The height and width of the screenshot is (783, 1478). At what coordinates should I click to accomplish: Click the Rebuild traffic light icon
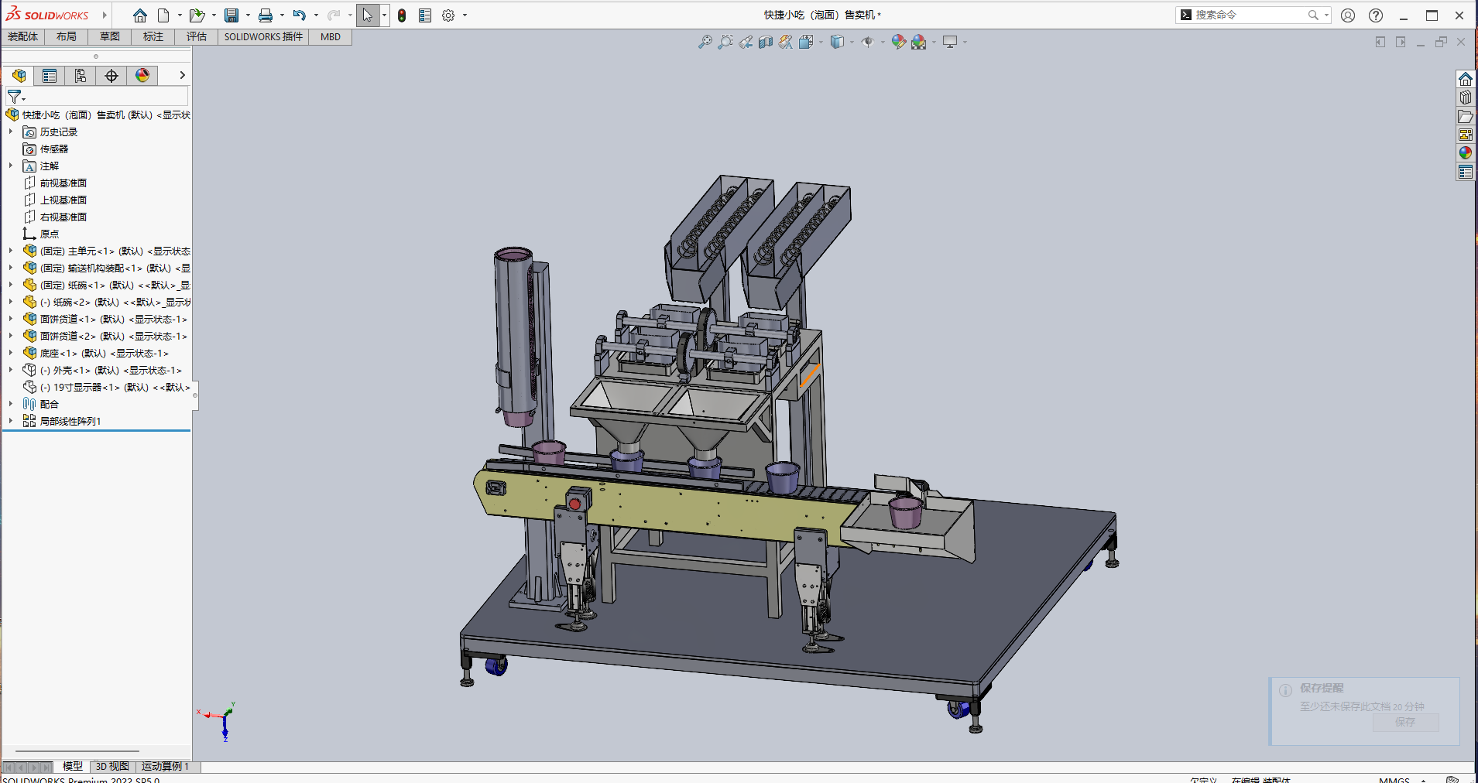(402, 15)
